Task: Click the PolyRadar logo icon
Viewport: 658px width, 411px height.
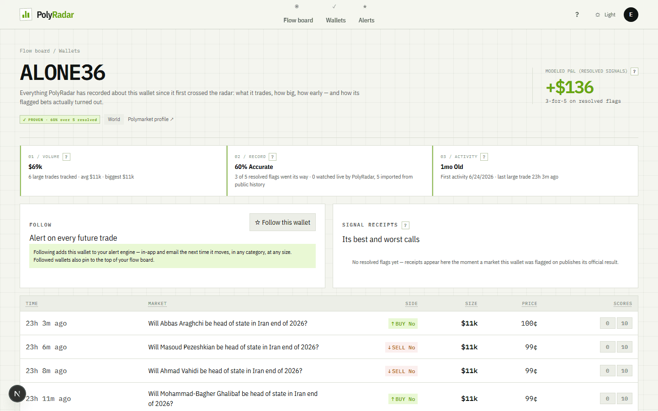Action: [26, 15]
